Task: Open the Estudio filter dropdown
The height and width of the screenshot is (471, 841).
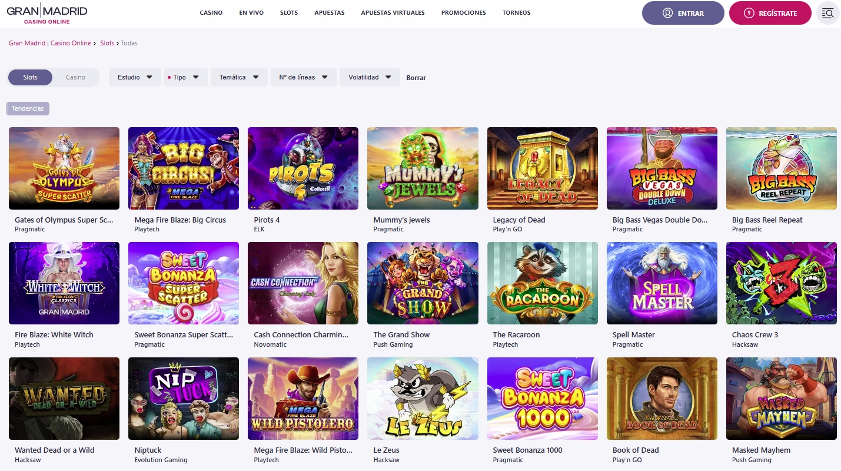Action: (x=134, y=77)
